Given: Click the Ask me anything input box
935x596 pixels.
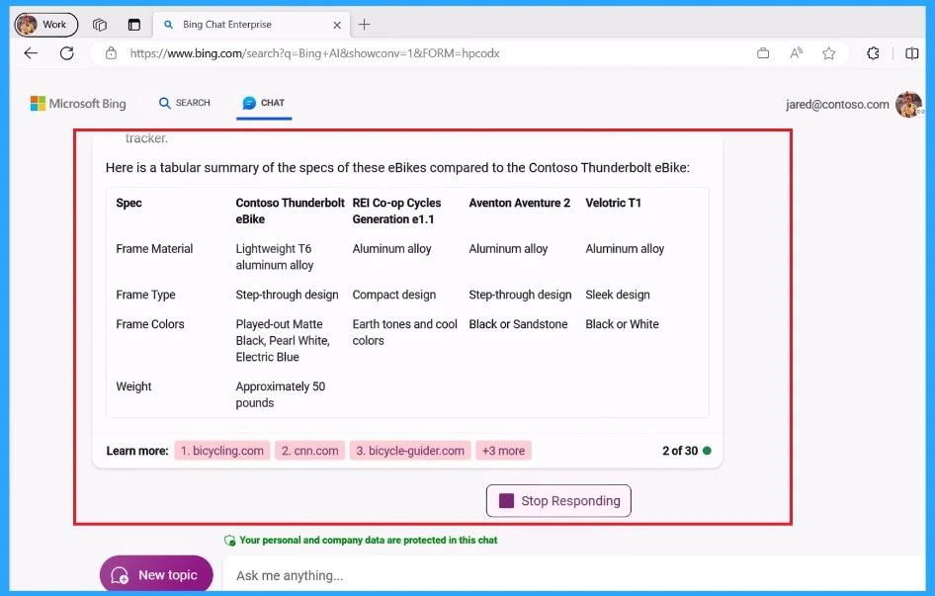Looking at the screenshot, I should tap(572, 575).
